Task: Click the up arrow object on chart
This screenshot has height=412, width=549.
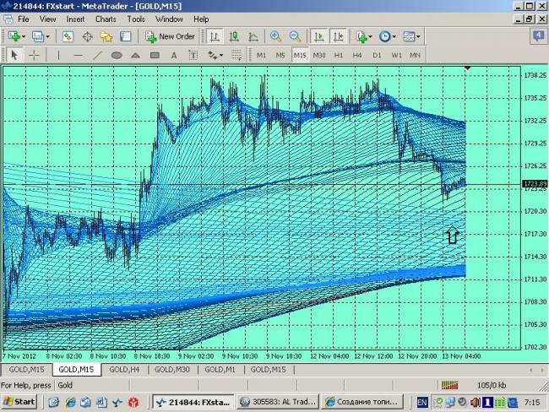Action: coord(453,236)
